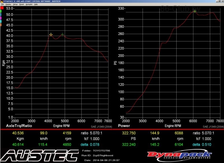The image size is (224, 163).
Task: Click the Austec logo
Action: [x=39, y=155]
